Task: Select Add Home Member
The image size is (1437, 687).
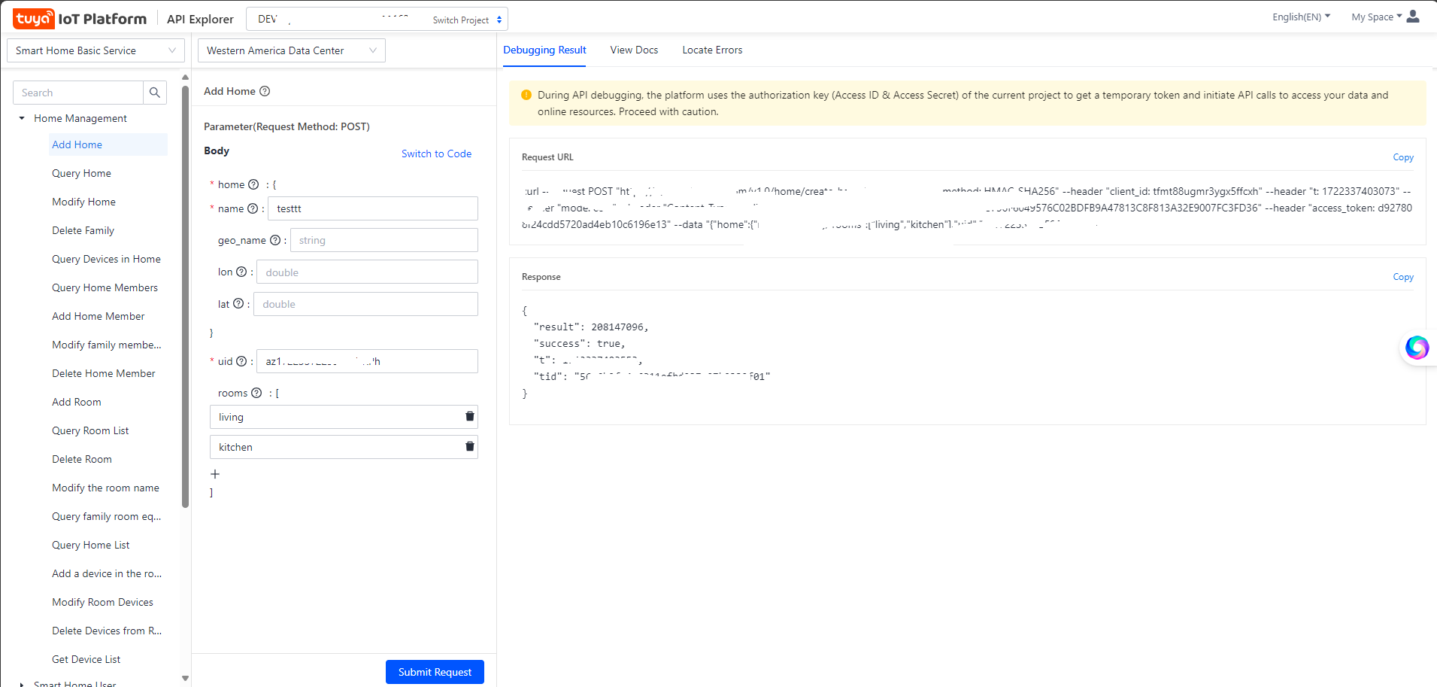Action: [98, 316]
